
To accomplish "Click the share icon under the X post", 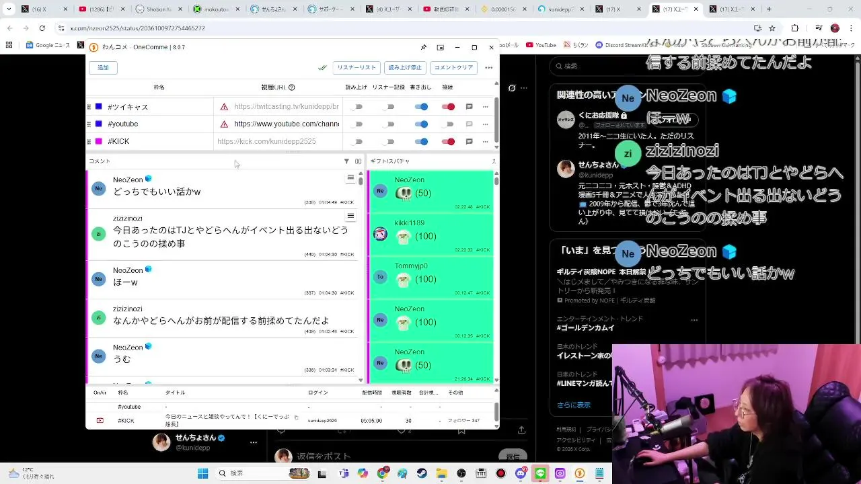I will [x=521, y=430].
